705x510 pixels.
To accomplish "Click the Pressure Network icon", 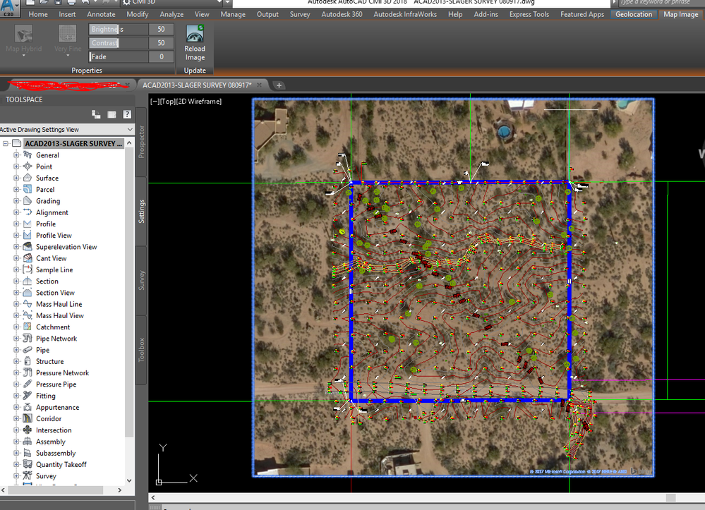I will coord(28,372).
